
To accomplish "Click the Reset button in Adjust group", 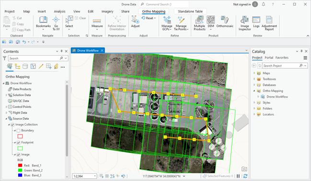I will tap(149, 18).
